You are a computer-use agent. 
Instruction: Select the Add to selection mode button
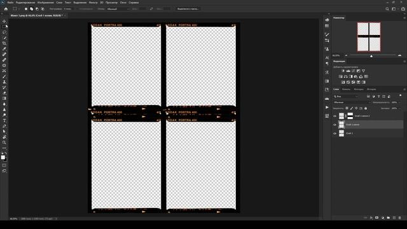(x=31, y=9)
